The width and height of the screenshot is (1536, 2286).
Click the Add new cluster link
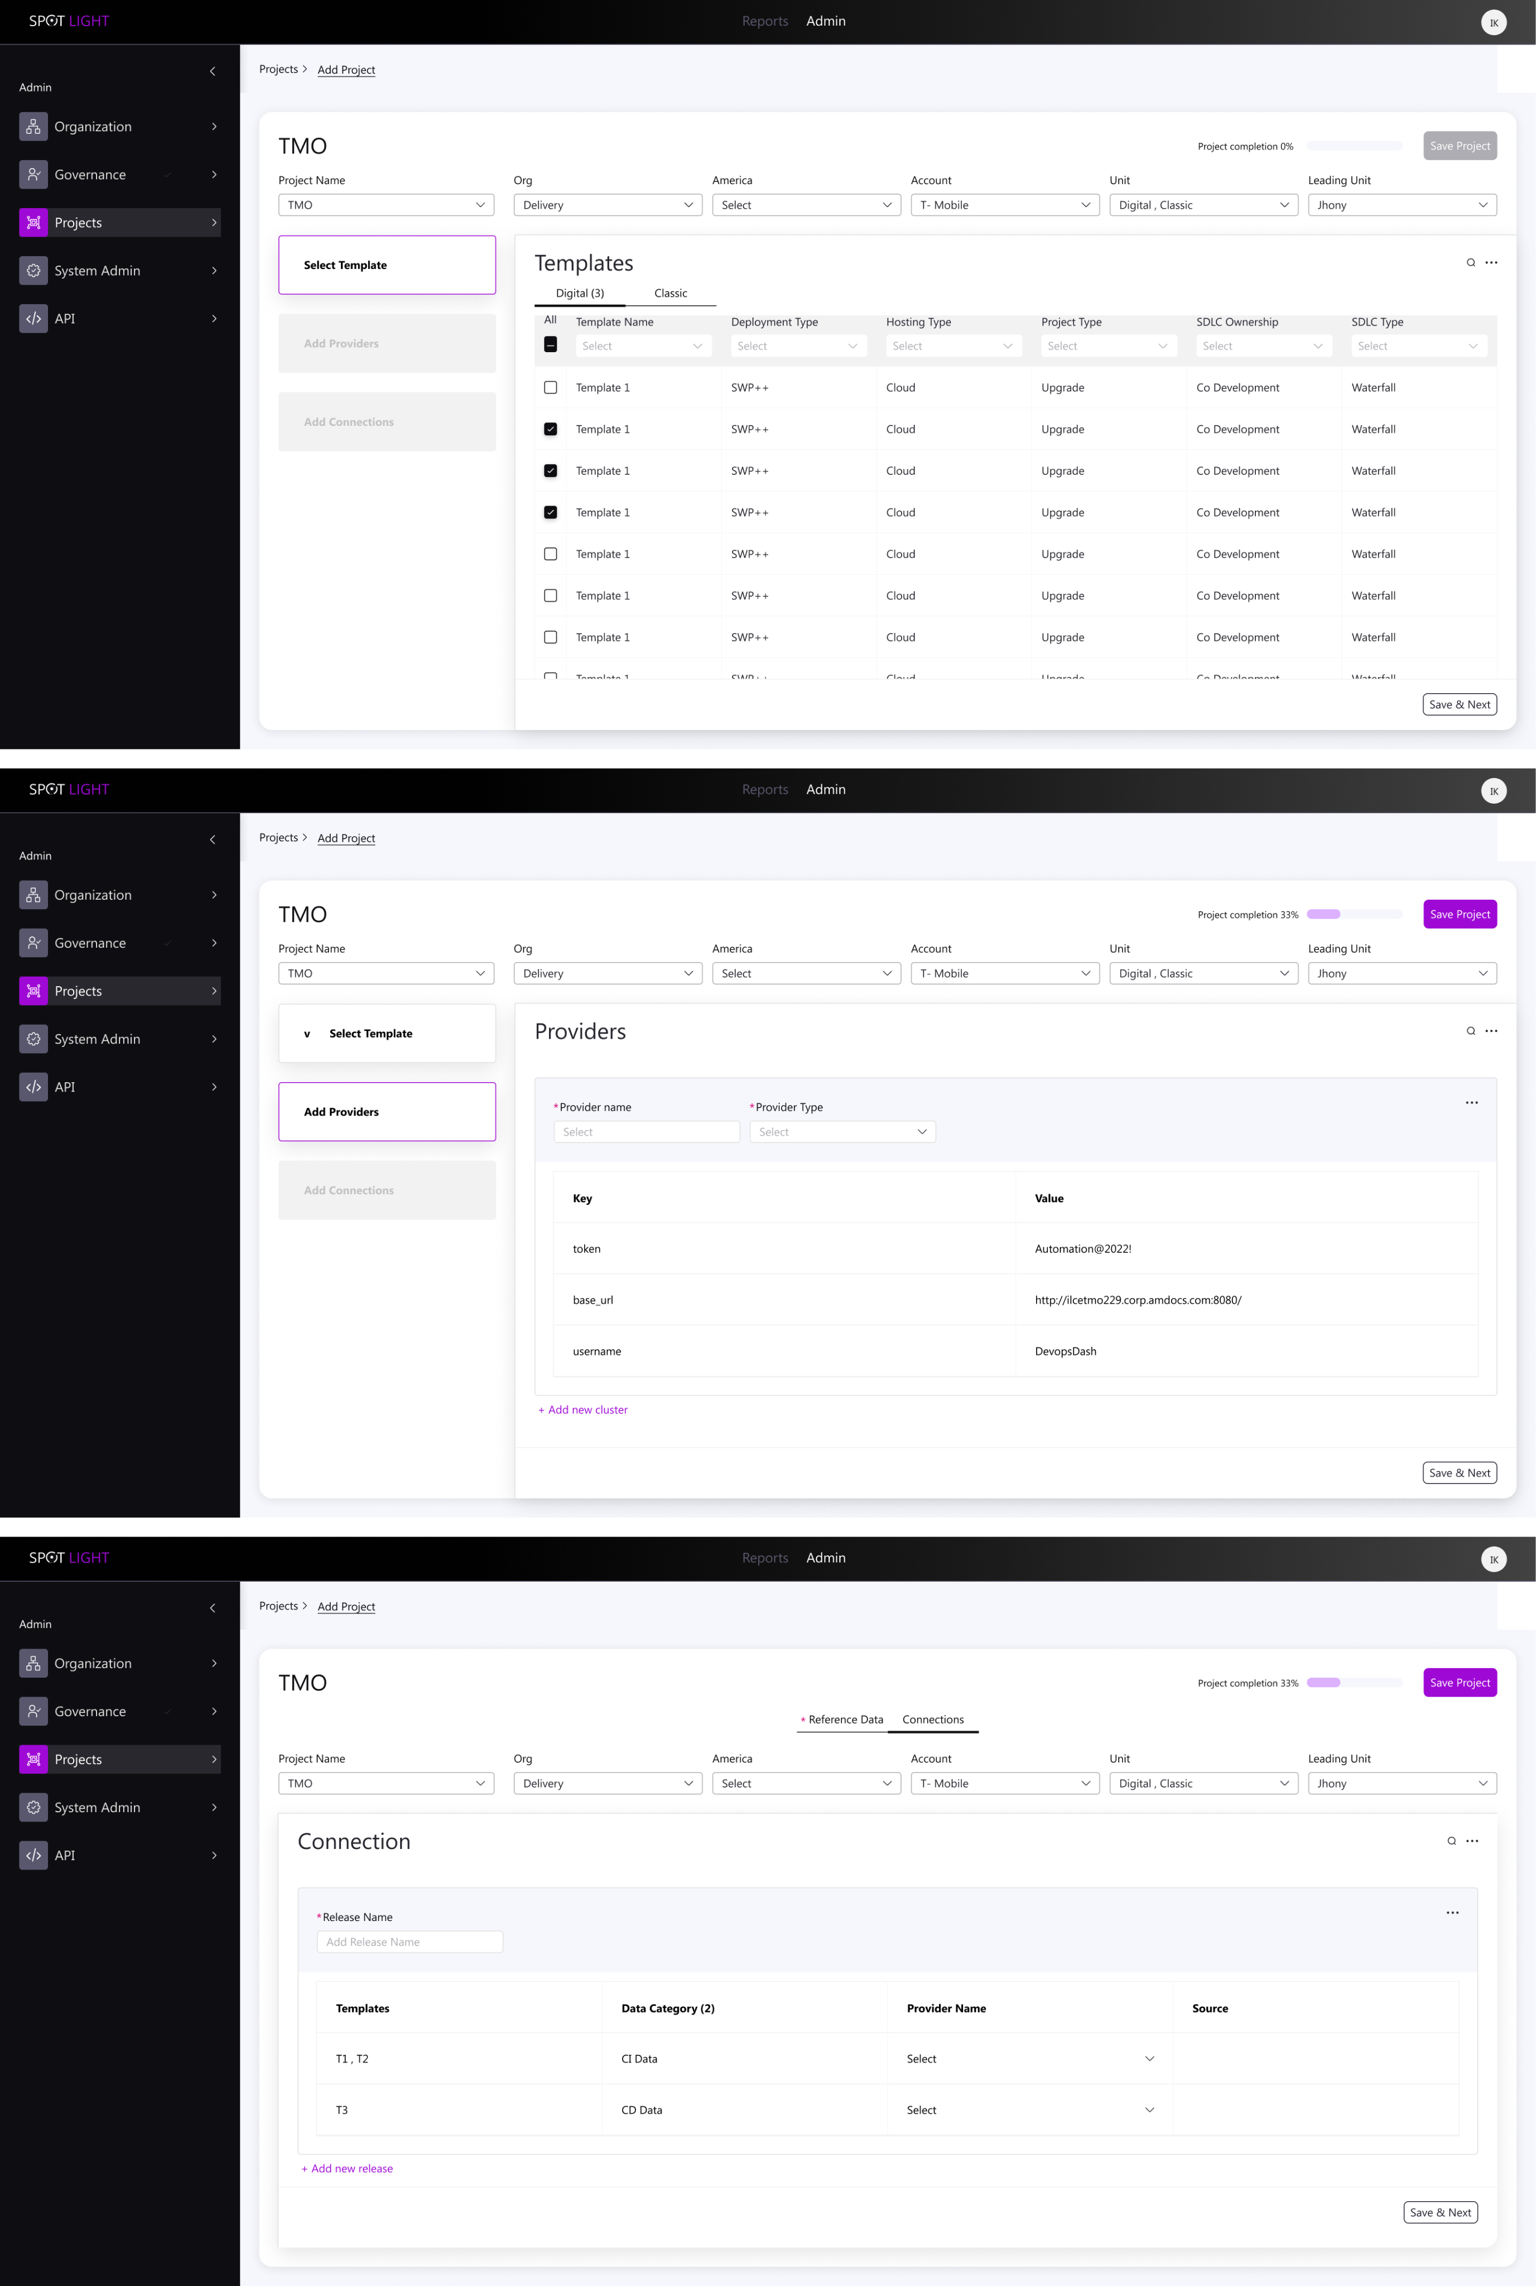[x=583, y=1410]
